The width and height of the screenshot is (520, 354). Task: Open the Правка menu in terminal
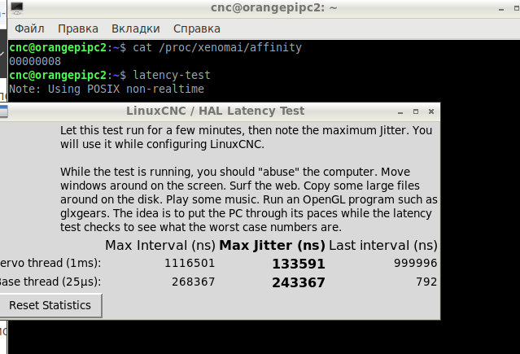click(78, 28)
